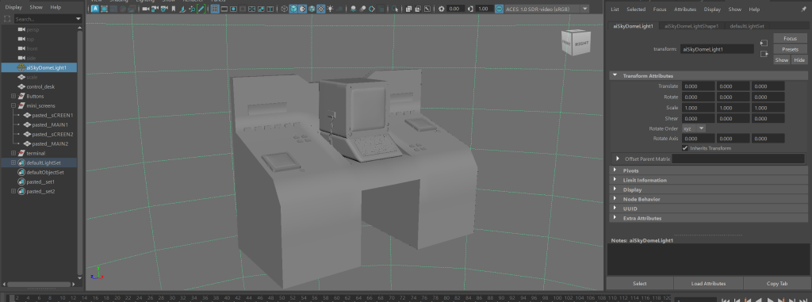Click the Safe Title icon

point(270,9)
